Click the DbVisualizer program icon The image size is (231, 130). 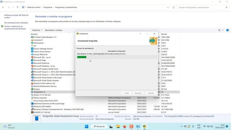click(x=32, y=43)
